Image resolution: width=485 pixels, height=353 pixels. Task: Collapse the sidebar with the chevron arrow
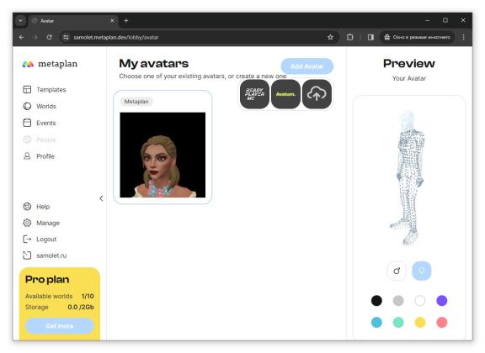[x=101, y=198]
